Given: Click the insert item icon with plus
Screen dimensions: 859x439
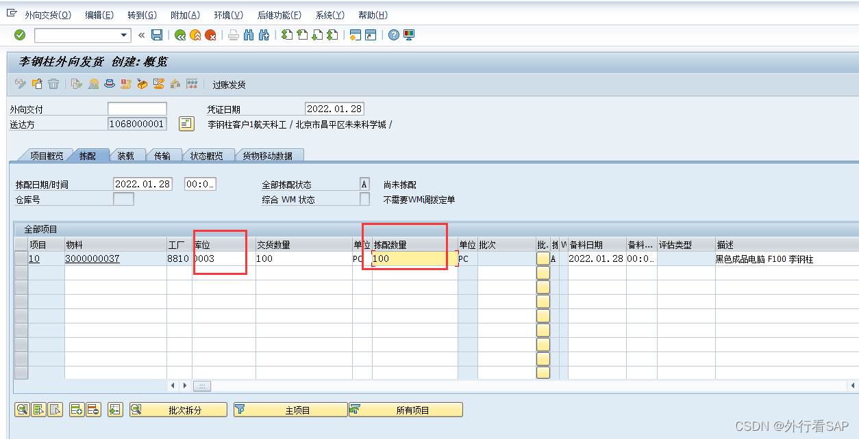Looking at the screenshot, I should point(77,410).
